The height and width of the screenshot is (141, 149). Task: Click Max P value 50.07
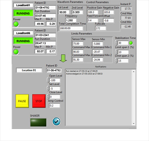pos(39,51)
